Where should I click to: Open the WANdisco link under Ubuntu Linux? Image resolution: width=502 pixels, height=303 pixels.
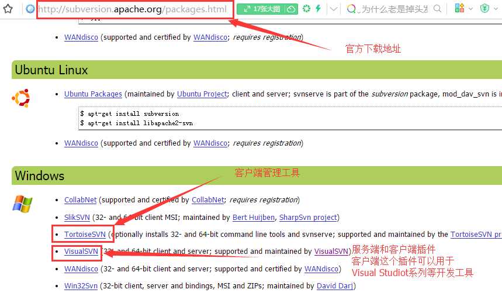click(x=81, y=143)
